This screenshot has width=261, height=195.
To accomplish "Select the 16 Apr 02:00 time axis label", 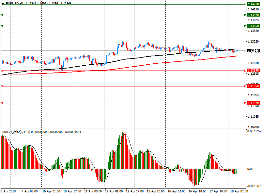I will [x=176, y=192].
